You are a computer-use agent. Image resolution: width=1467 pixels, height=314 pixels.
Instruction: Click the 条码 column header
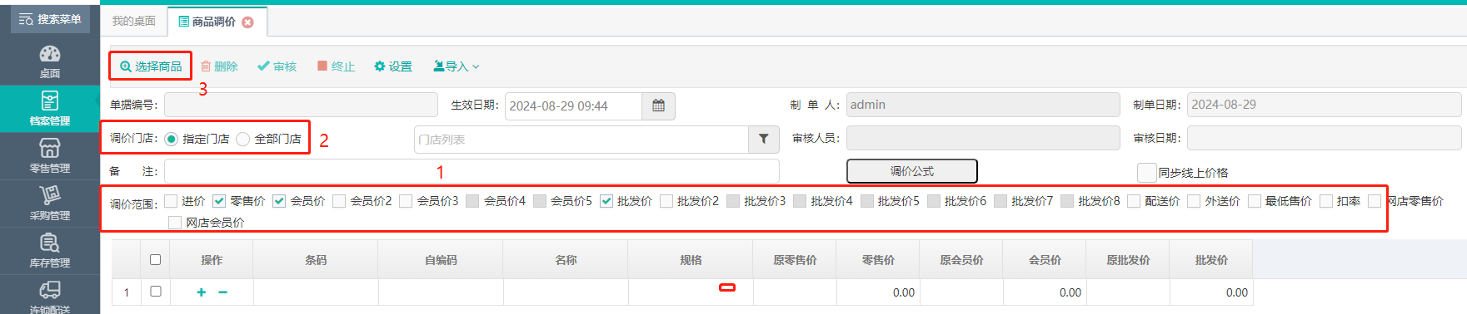[316, 260]
